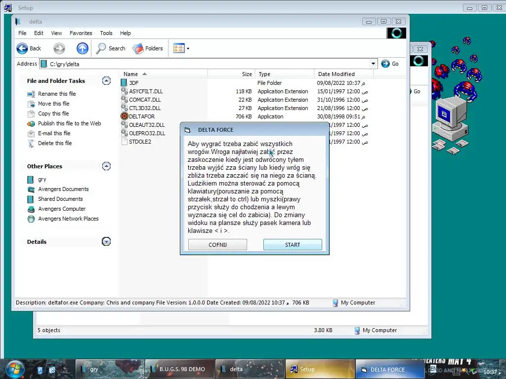The height and width of the screenshot is (379, 506).
Task: Click DELTA FORCE dialog title icon
Action: pos(187,130)
